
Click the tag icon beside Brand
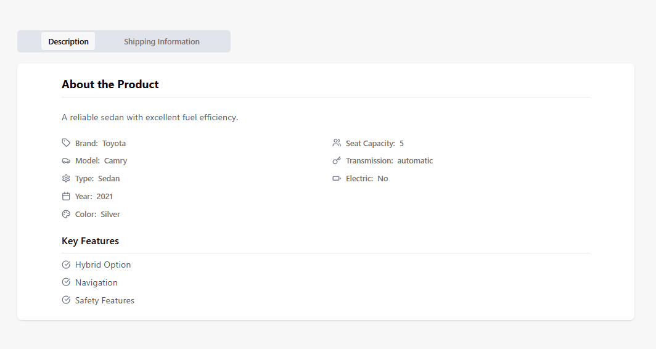click(66, 143)
